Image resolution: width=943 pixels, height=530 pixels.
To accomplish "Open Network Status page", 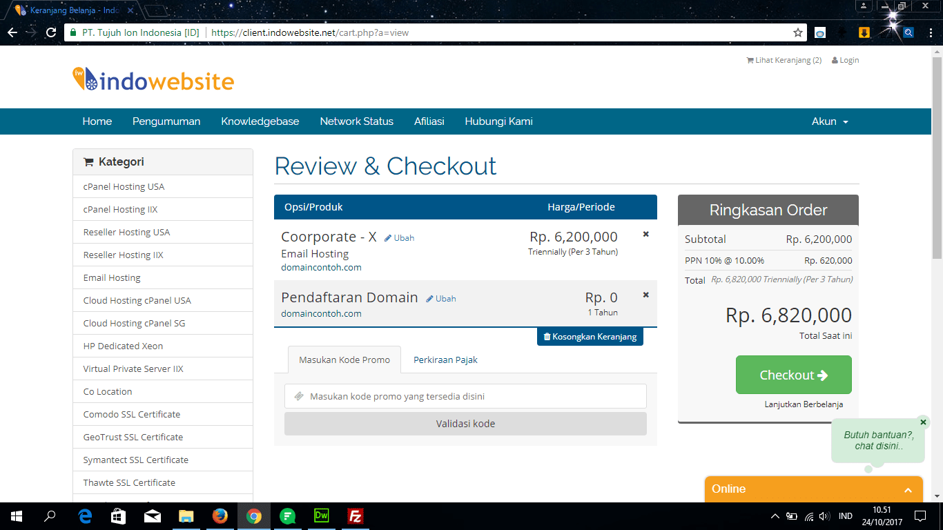I will click(357, 121).
